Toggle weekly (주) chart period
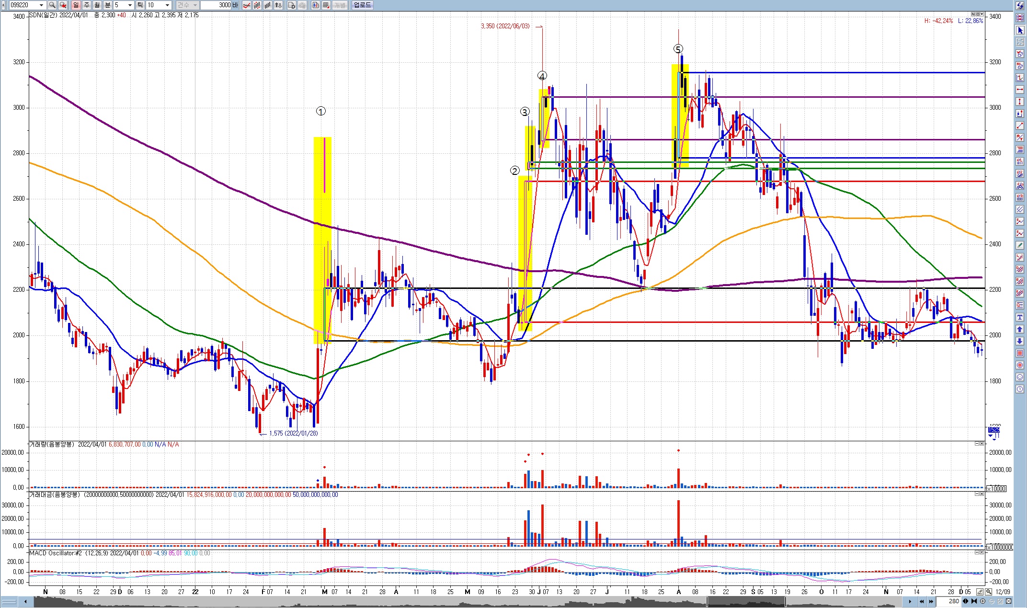 [x=87, y=5]
